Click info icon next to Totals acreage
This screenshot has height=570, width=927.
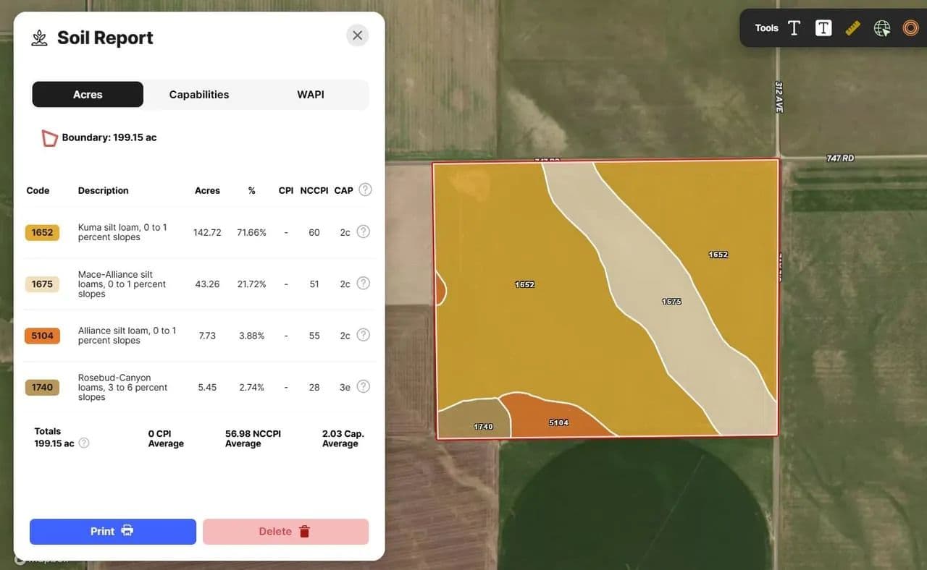(84, 443)
